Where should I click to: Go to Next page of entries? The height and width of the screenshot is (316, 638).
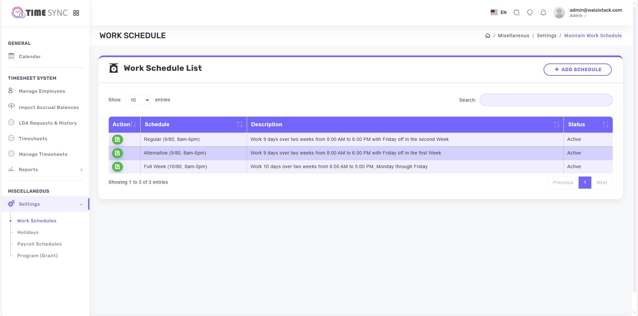601,182
